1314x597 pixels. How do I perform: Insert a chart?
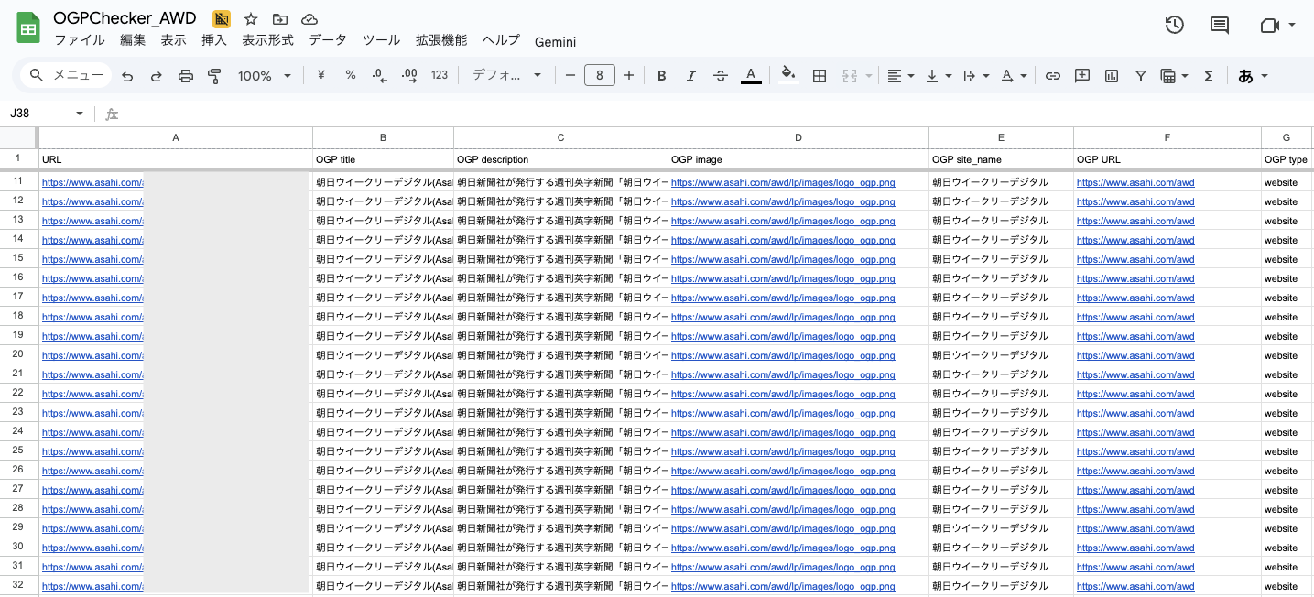click(x=1112, y=76)
